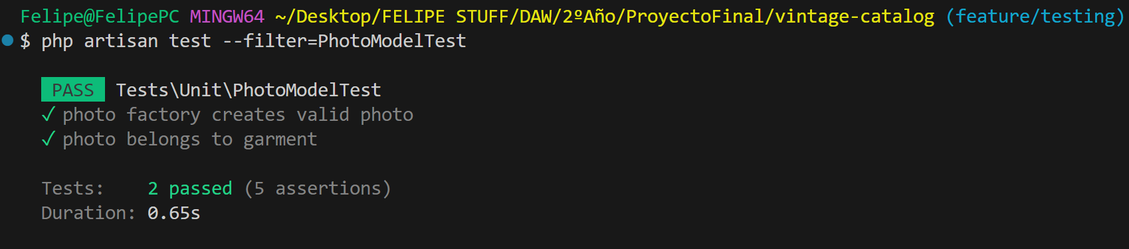Click the empty line below Duration
This screenshot has width=1129, height=249.
tap(564, 237)
